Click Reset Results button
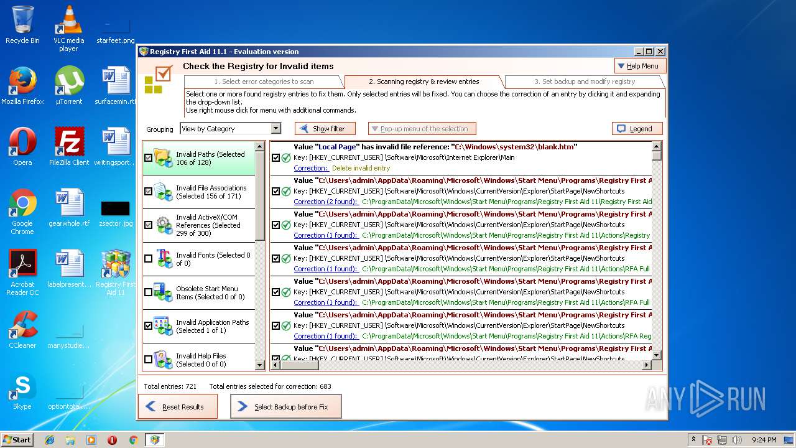The width and height of the screenshot is (796, 448). click(178, 406)
